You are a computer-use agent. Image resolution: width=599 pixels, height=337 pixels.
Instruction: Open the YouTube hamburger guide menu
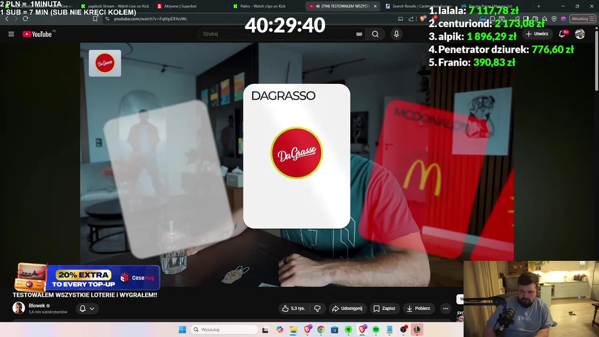pyautogui.click(x=11, y=34)
